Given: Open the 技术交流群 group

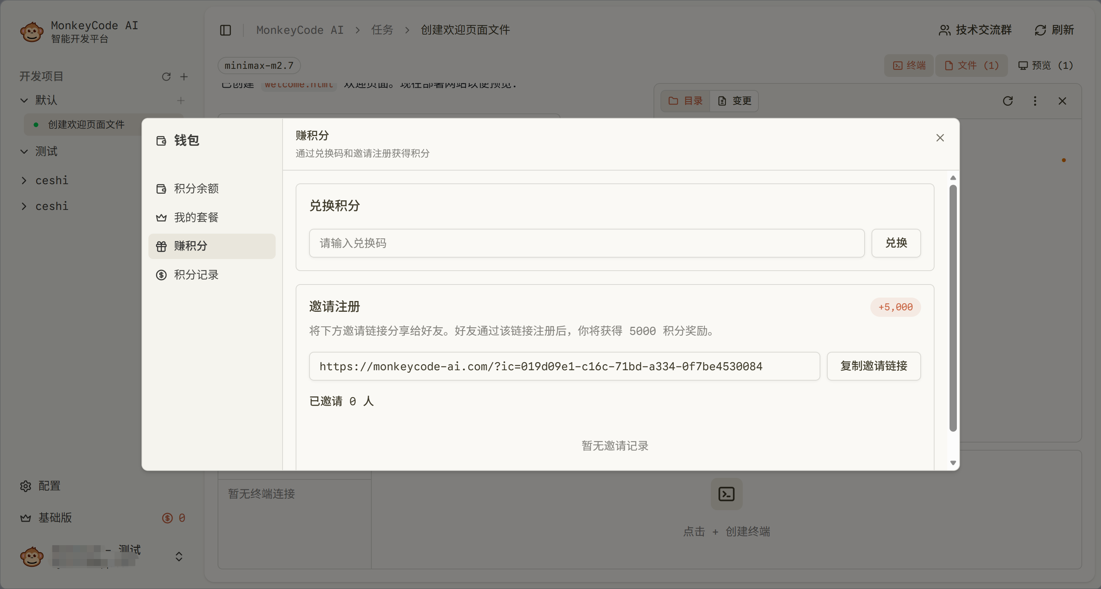Looking at the screenshot, I should point(975,30).
